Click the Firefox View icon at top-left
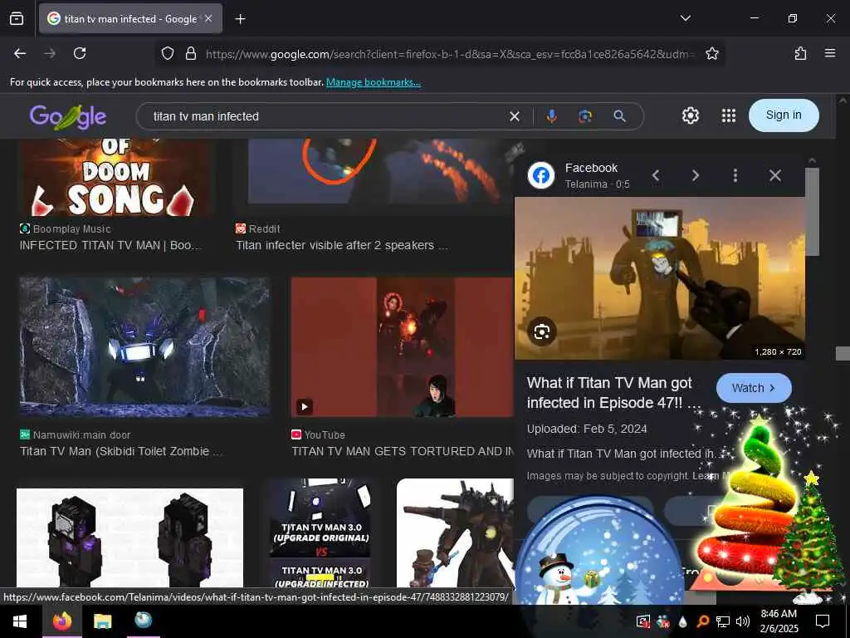Screen dimensions: 850x638 (17, 18)
